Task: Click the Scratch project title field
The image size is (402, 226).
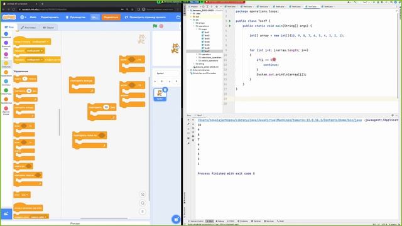Action: 95,17
